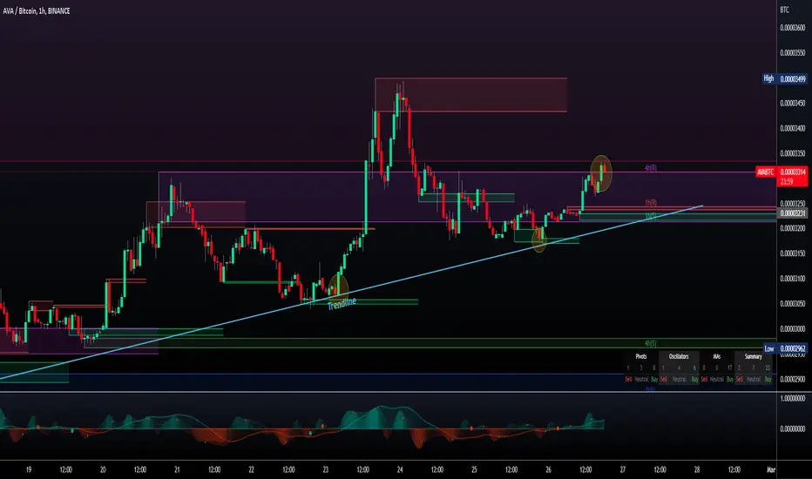Screen dimensions: 812x479
Task: Click the 0.00003450 price axis tick
Action: (x=793, y=103)
